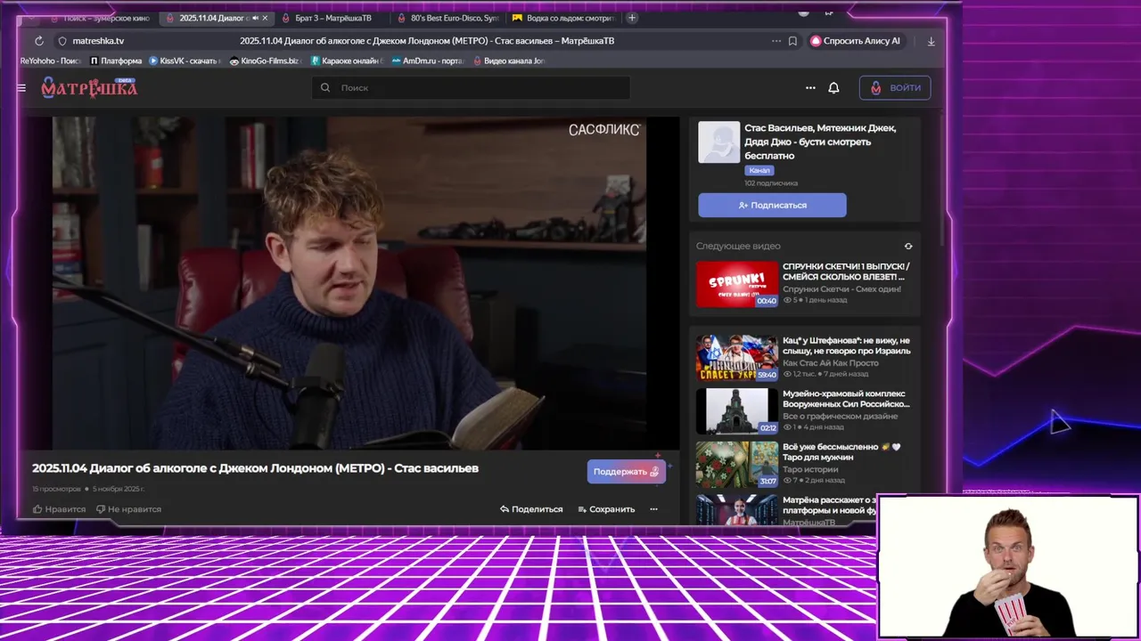Ask Alice AI via Спросить Алису AI

click(856, 41)
